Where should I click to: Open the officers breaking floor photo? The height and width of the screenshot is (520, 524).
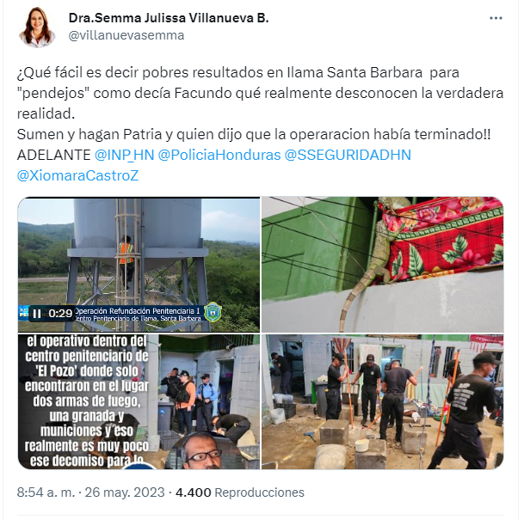click(x=382, y=402)
